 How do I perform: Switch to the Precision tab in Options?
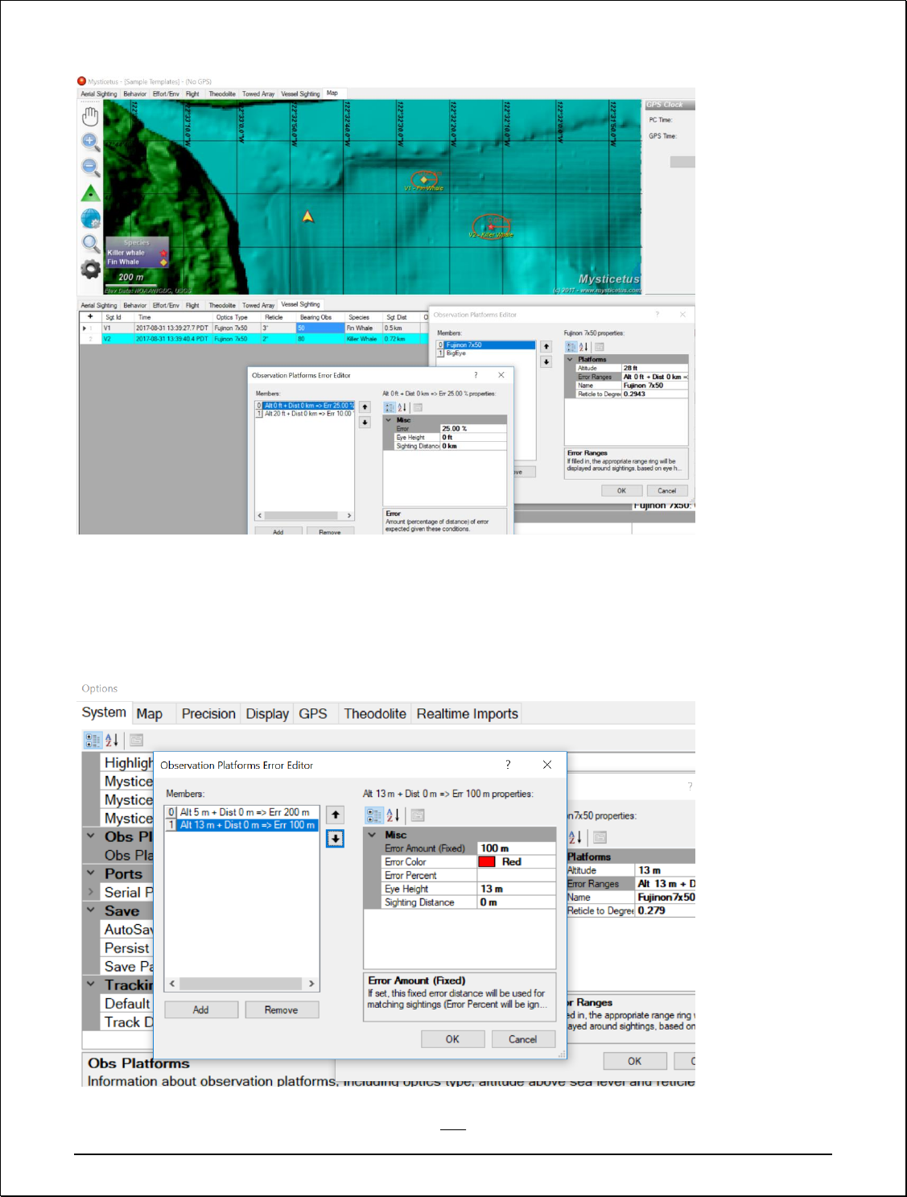(208, 714)
